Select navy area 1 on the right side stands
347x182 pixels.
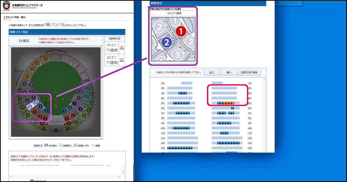click(x=74, y=104)
